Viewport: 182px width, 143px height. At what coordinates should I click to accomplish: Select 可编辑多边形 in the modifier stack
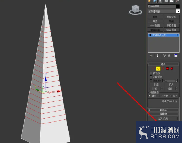[x=164, y=35]
